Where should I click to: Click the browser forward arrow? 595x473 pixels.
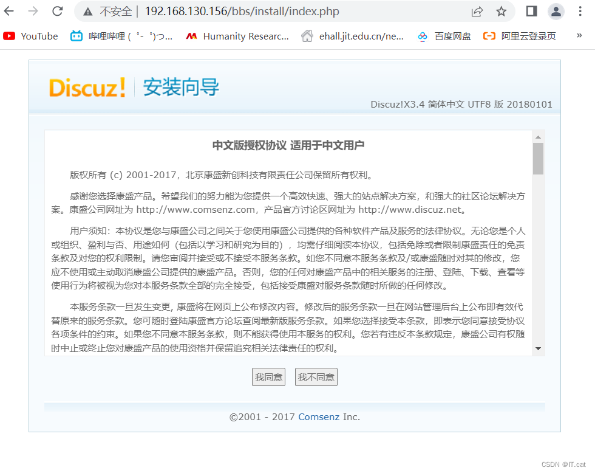(x=33, y=11)
